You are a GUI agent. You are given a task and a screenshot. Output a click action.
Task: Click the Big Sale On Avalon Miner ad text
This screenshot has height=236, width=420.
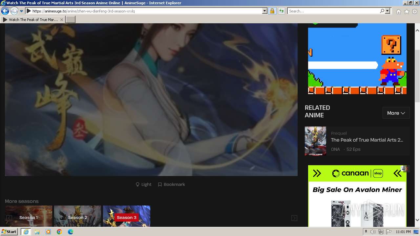coord(357,190)
